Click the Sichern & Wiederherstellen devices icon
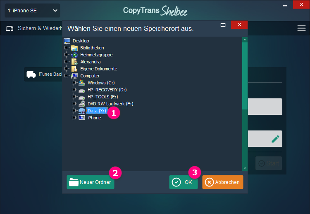310x214 pixels. coord(10,28)
